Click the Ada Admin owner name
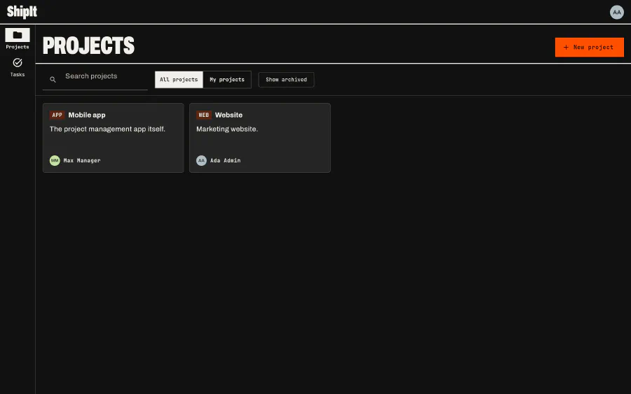The height and width of the screenshot is (394, 631). [225, 160]
